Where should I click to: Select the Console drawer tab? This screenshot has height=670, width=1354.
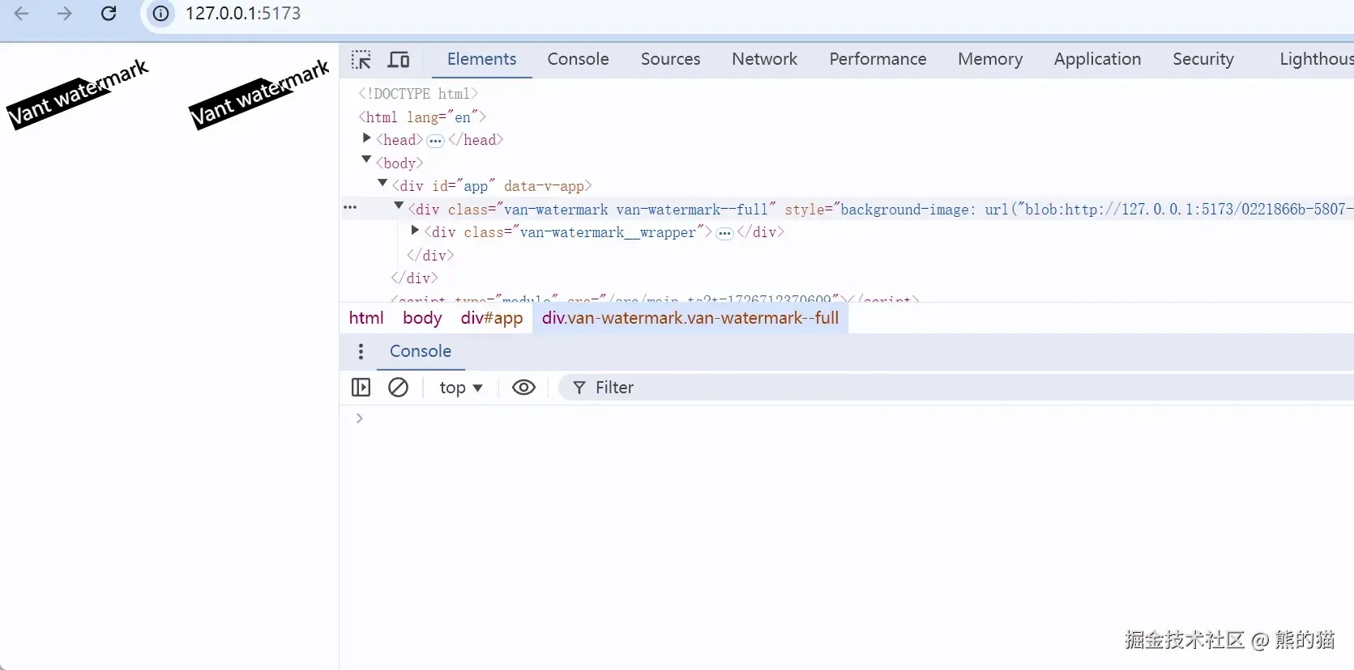(x=421, y=351)
